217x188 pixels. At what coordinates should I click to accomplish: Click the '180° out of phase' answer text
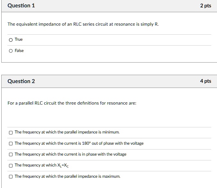79,143
